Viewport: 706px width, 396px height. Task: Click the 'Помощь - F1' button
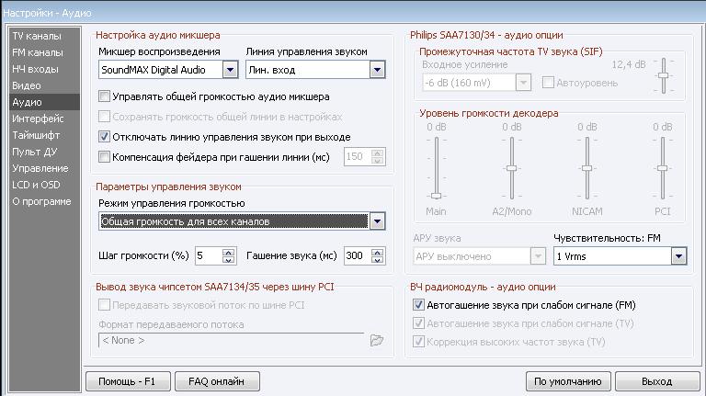(128, 380)
